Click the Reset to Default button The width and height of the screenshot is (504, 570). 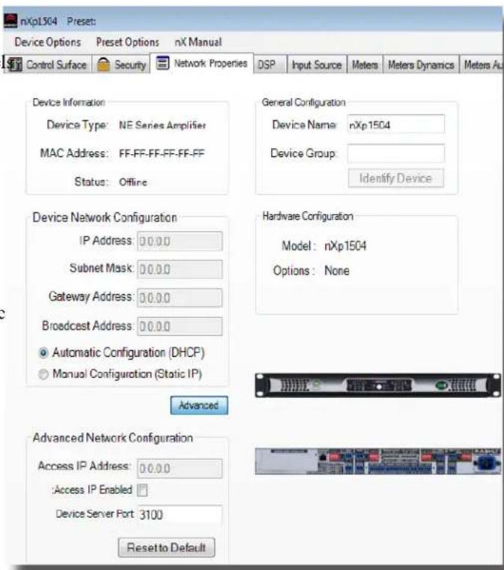(x=166, y=548)
